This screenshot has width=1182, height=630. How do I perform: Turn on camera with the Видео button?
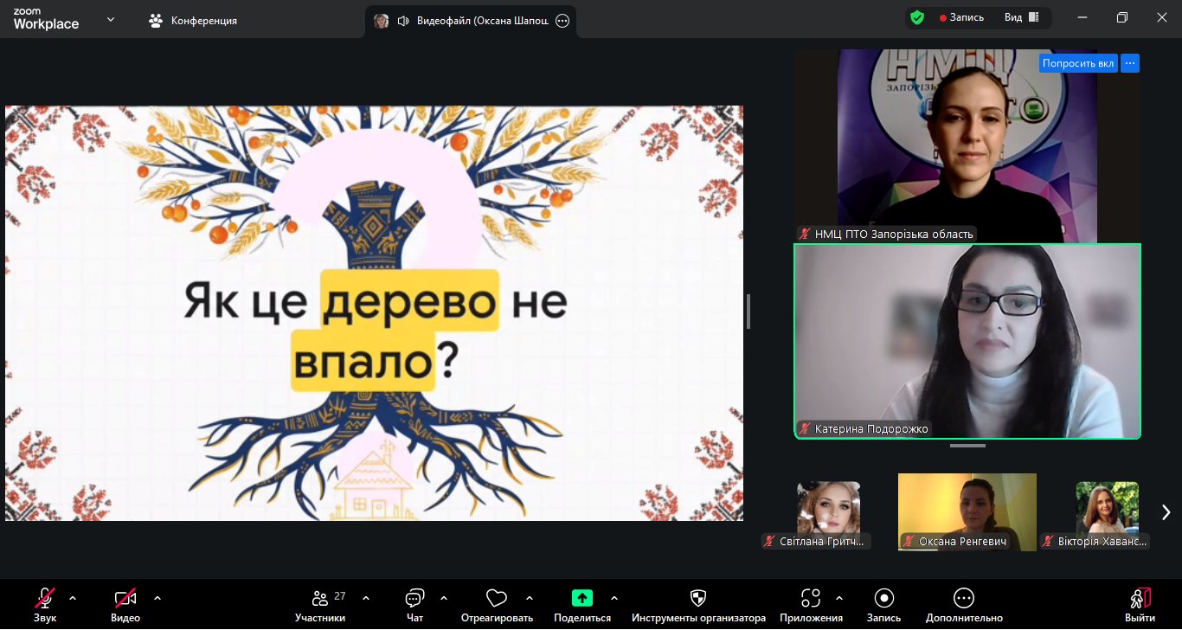click(x=125, y=598)
